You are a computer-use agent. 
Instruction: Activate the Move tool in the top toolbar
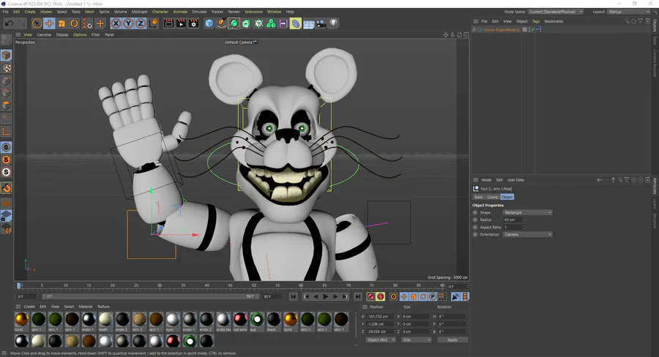click(x=49, y=23)
